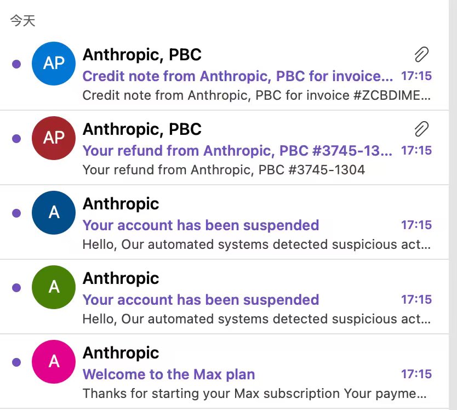Click blue AP avatar of credit note email
This screenshot has width=457, height=410.
coord(54,64)
